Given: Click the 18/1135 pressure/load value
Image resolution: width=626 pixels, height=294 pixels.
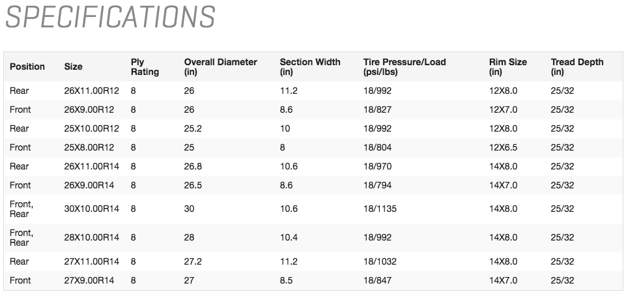Looking at the screenshot, I should [380, 209].
